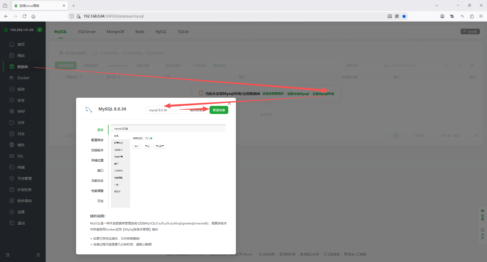Click the Docker icon in sidebar
The width and height of the screenshot is (487, 262).
pos(12,78)
